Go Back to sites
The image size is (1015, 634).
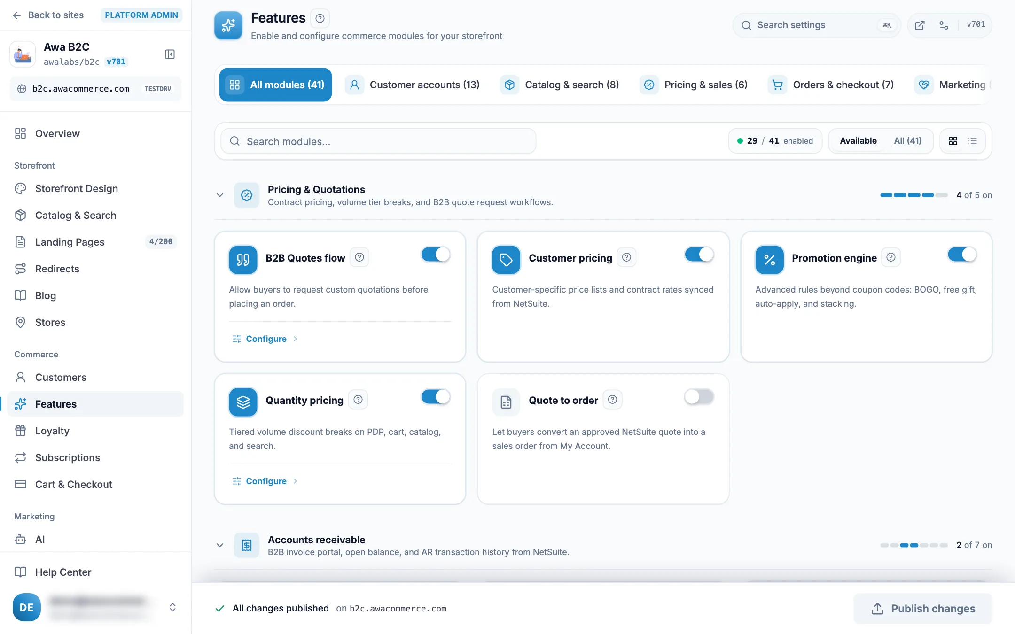pos(48,15)
